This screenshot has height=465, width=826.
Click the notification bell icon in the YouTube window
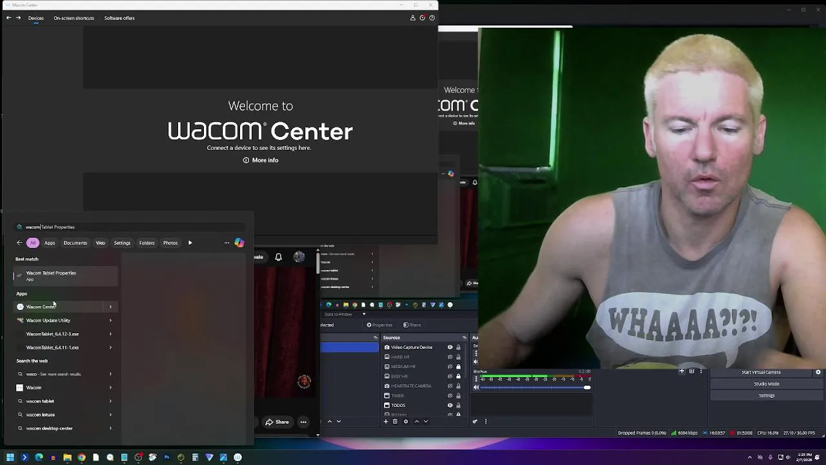tap(278, 257)
